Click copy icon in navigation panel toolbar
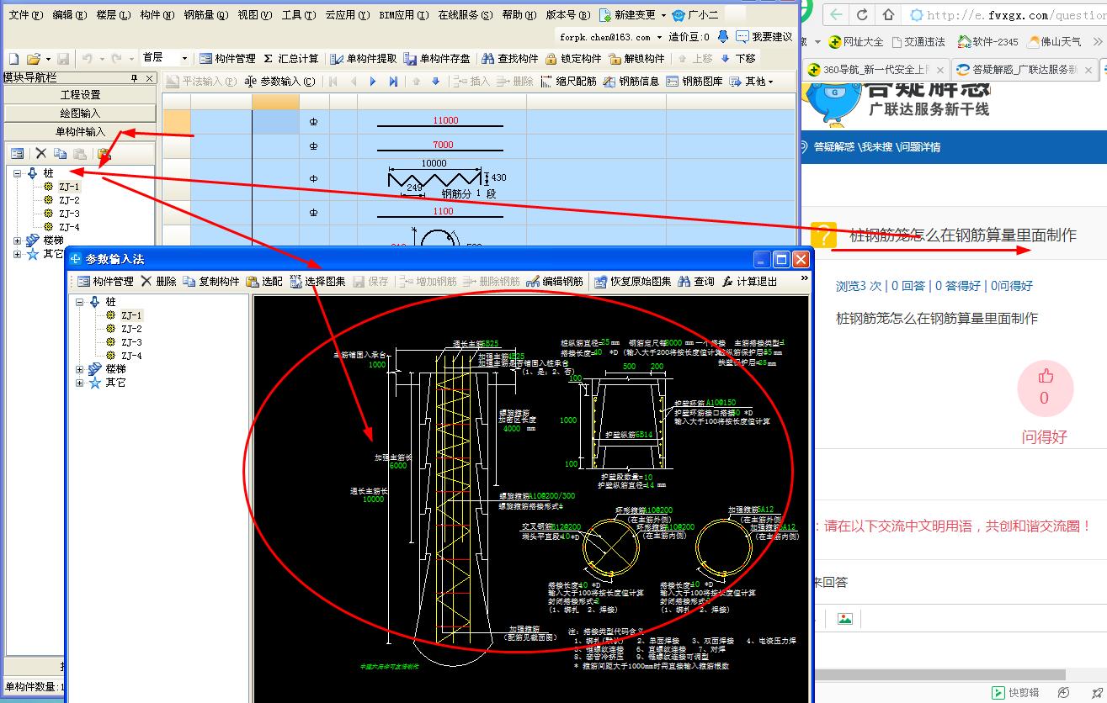The height and width of the screenshot is (703, 1107). [x=60, y=154]
